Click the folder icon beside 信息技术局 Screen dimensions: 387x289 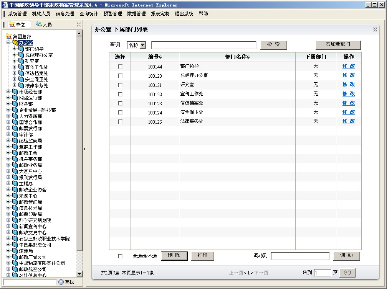pos(15,208)
